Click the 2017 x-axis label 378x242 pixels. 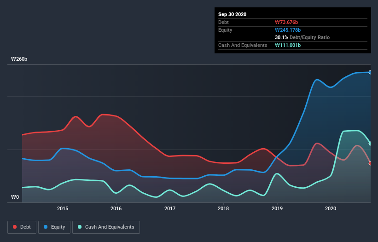coord(170,208)
